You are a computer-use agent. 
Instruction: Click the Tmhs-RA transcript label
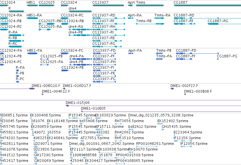(x=163, y=15)
